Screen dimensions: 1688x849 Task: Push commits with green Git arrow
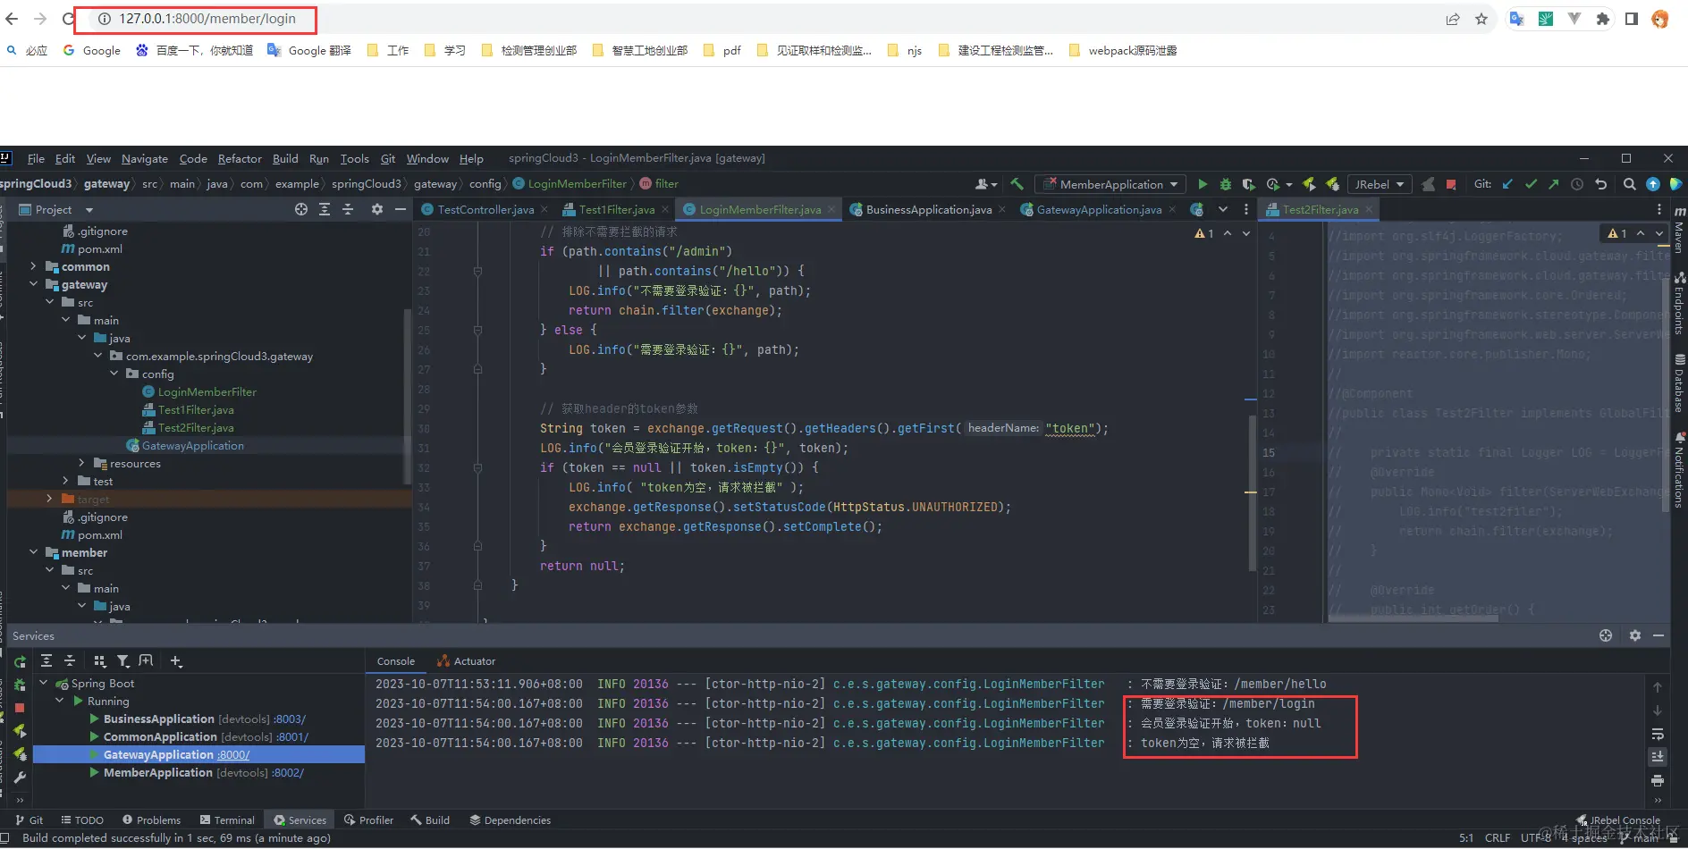click(1554, 184)
